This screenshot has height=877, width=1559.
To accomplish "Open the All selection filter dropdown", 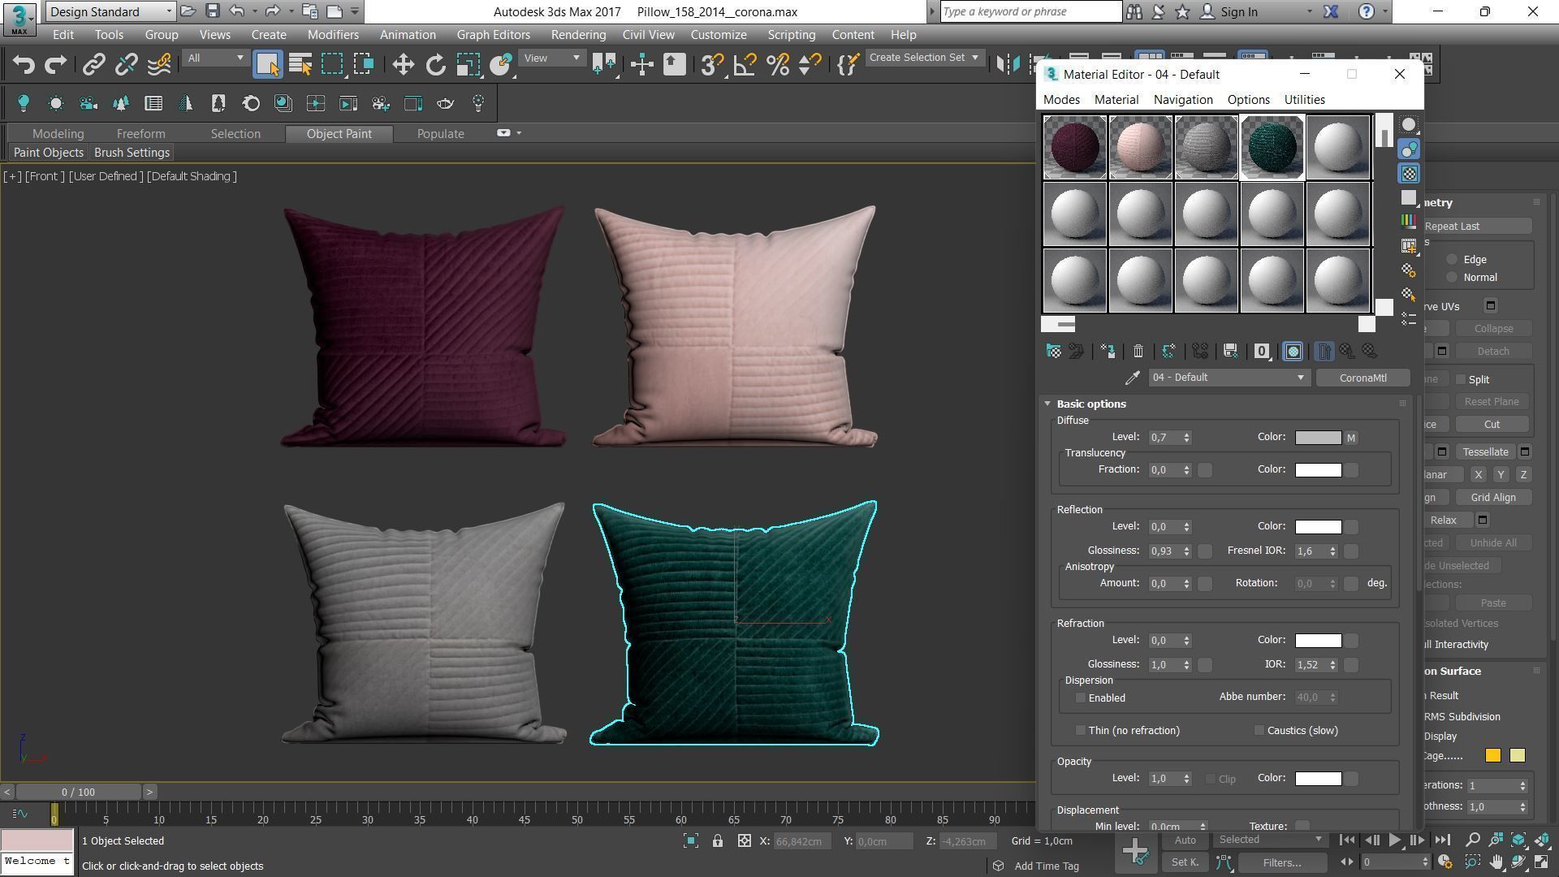I will [x=214, y=58].
